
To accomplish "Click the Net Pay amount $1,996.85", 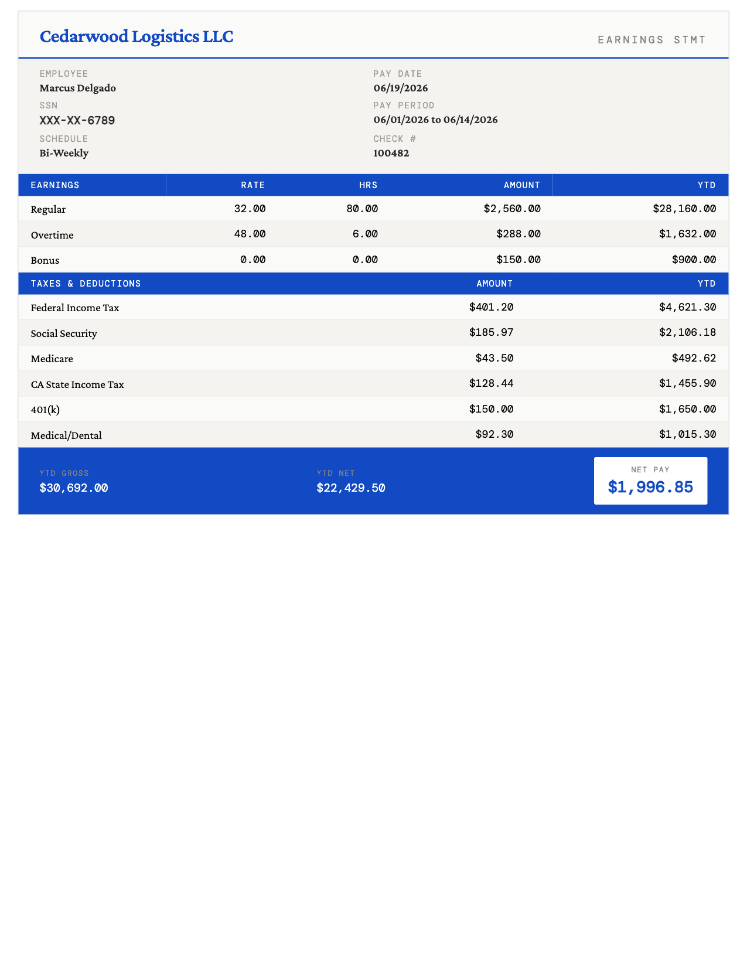I will click(x=650, y=487).
